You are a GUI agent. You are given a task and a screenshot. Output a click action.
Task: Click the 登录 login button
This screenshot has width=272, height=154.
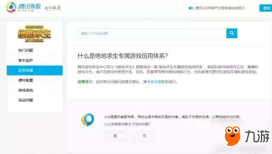(x=266, y=8)
